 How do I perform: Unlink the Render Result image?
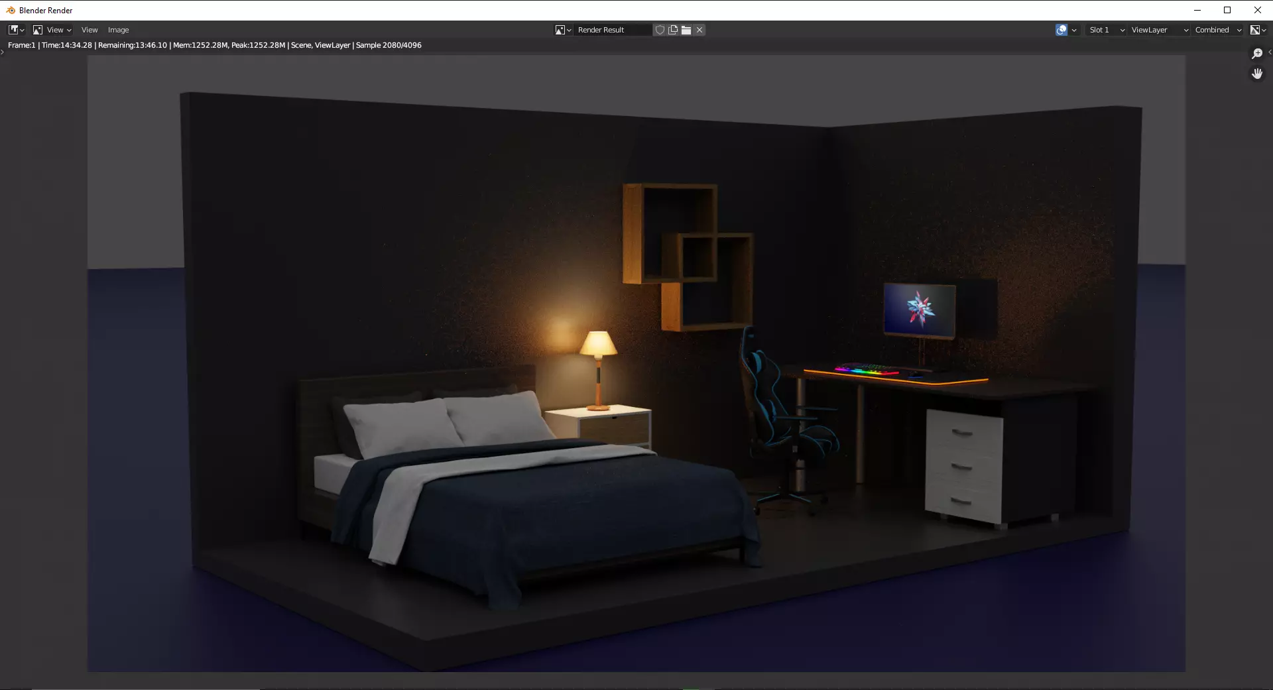tap(699, 30)
